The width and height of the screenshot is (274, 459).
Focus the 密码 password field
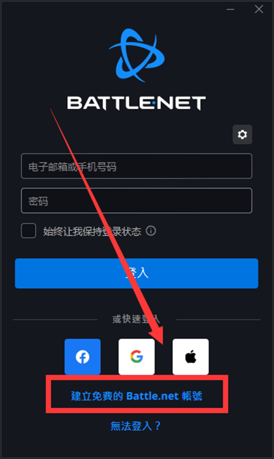(137, 201)
